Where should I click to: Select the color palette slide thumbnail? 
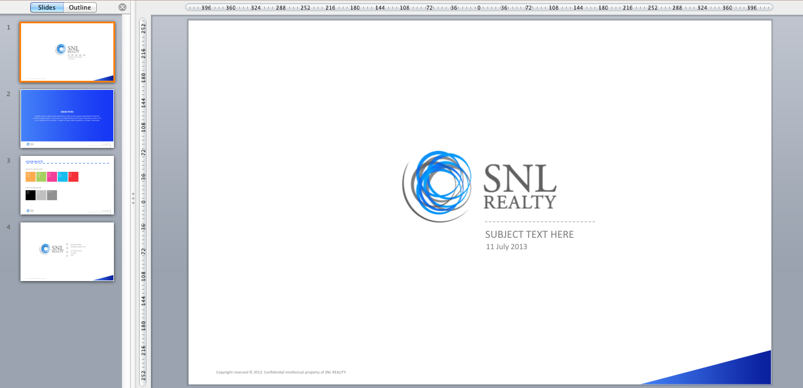67,185
